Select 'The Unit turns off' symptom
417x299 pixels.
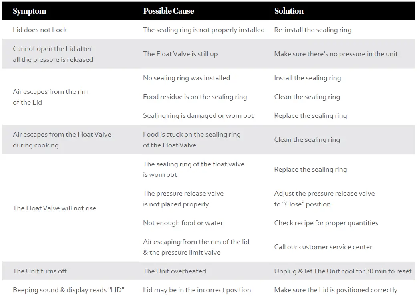tap(40, 271)
